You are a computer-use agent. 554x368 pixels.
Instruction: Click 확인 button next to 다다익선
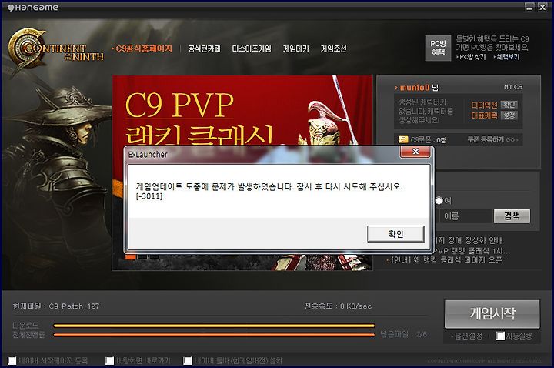(x=509, y=105)
